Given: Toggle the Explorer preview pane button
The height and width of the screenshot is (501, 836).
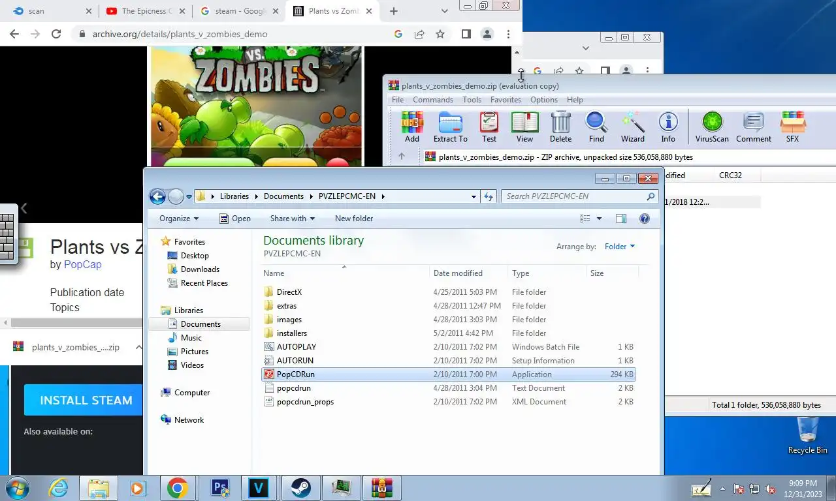Looking at the screenshot, I should (621, 219).
